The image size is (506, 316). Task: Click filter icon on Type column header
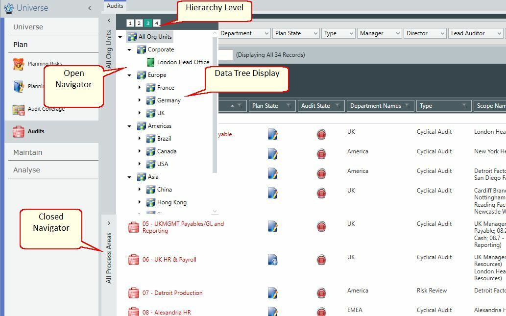(464, 105)
